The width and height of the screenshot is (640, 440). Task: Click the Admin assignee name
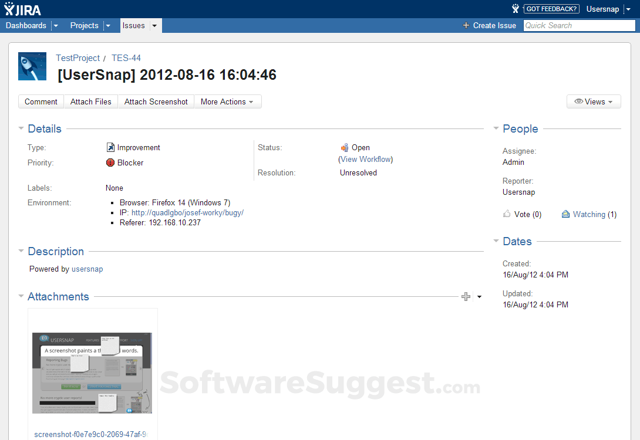pos(513,162)
